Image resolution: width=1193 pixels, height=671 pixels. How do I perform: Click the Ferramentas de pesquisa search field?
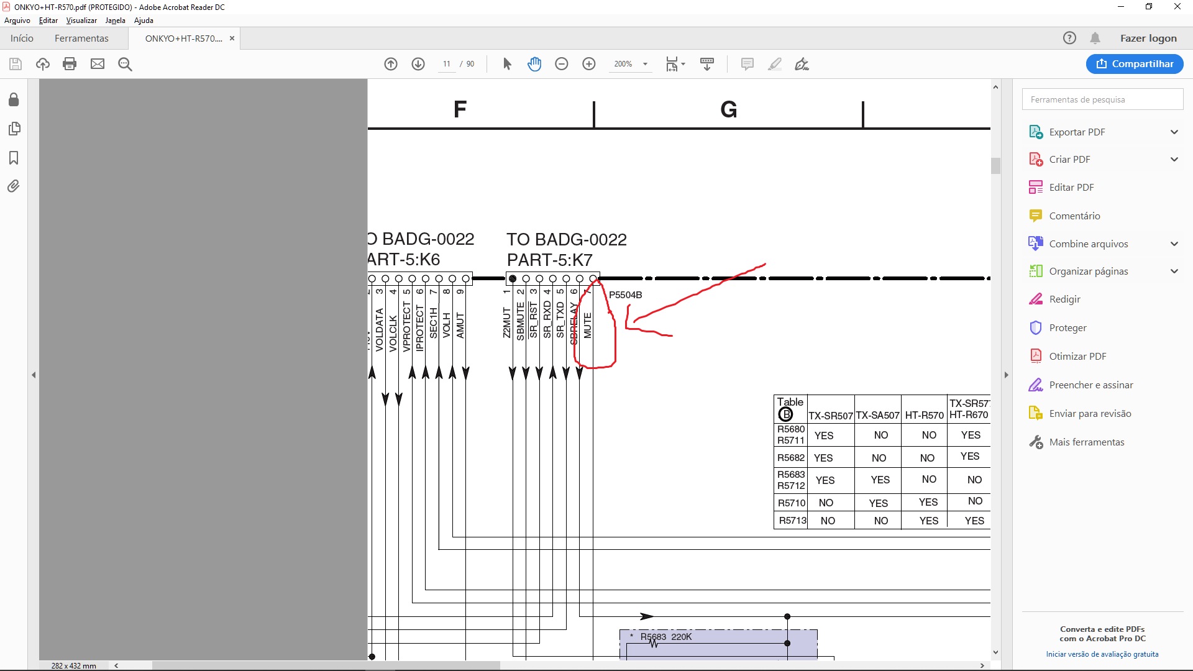tap(1102, 99)
